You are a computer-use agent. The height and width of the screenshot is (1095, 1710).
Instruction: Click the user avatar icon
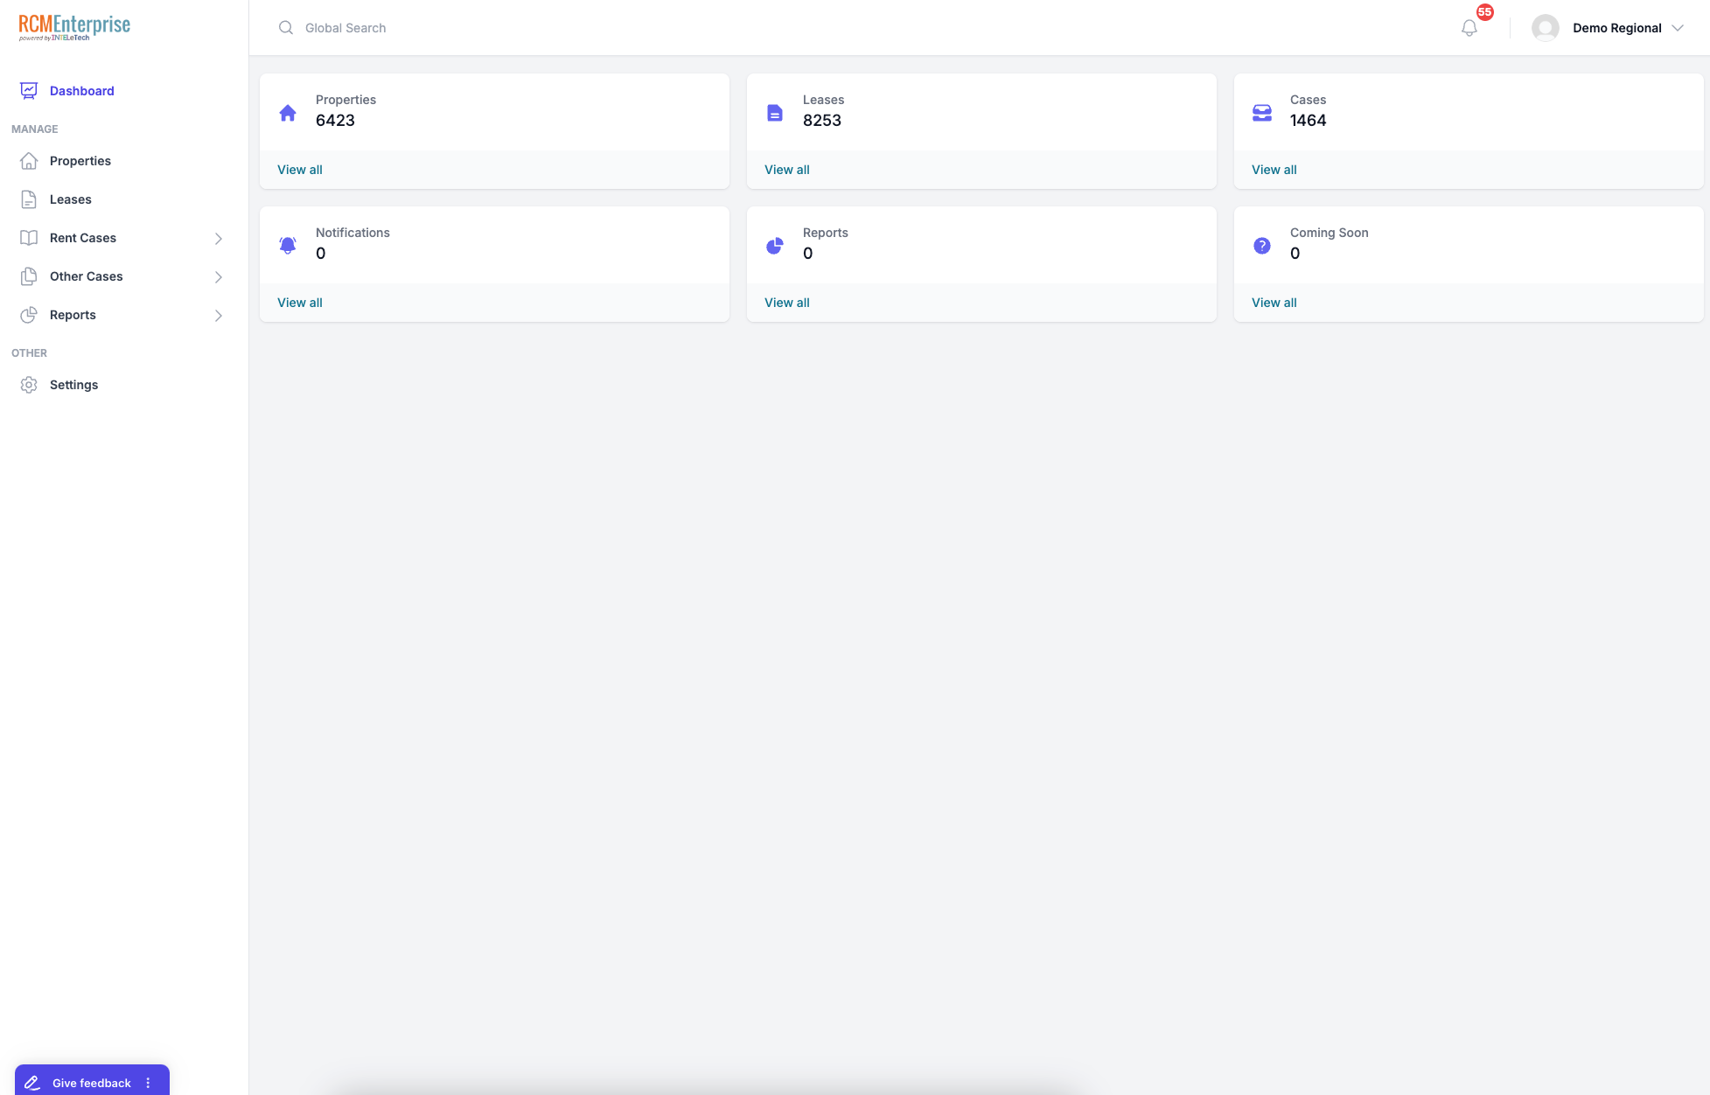coord(1546,28)
